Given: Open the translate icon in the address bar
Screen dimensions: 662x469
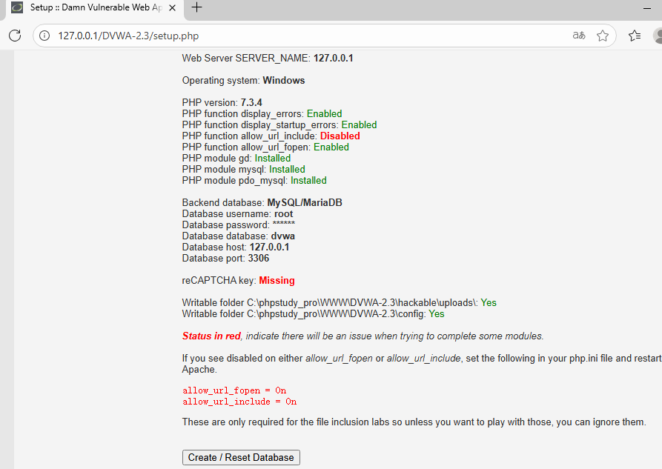Looking at the screenshot, I should 579,36.
